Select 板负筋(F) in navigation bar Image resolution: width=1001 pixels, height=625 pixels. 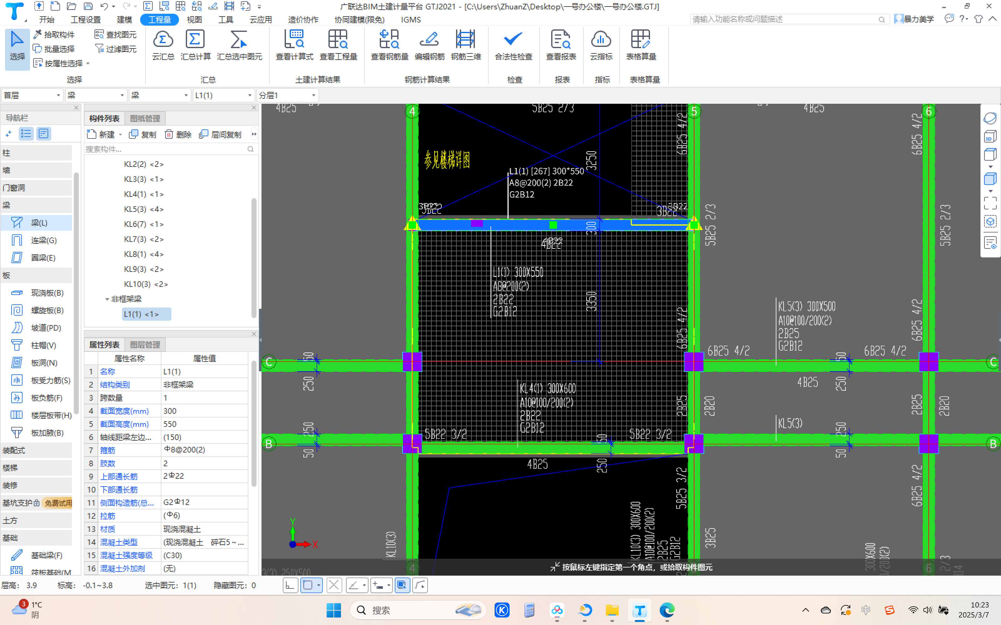pos(36,397)
